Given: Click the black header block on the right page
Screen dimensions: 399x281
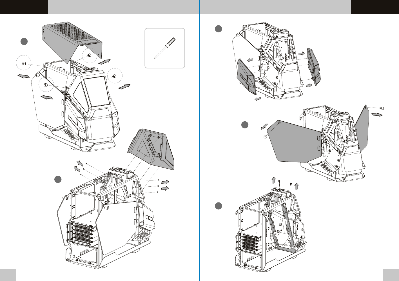Looking at the screenshot, I should click(375, 7).
